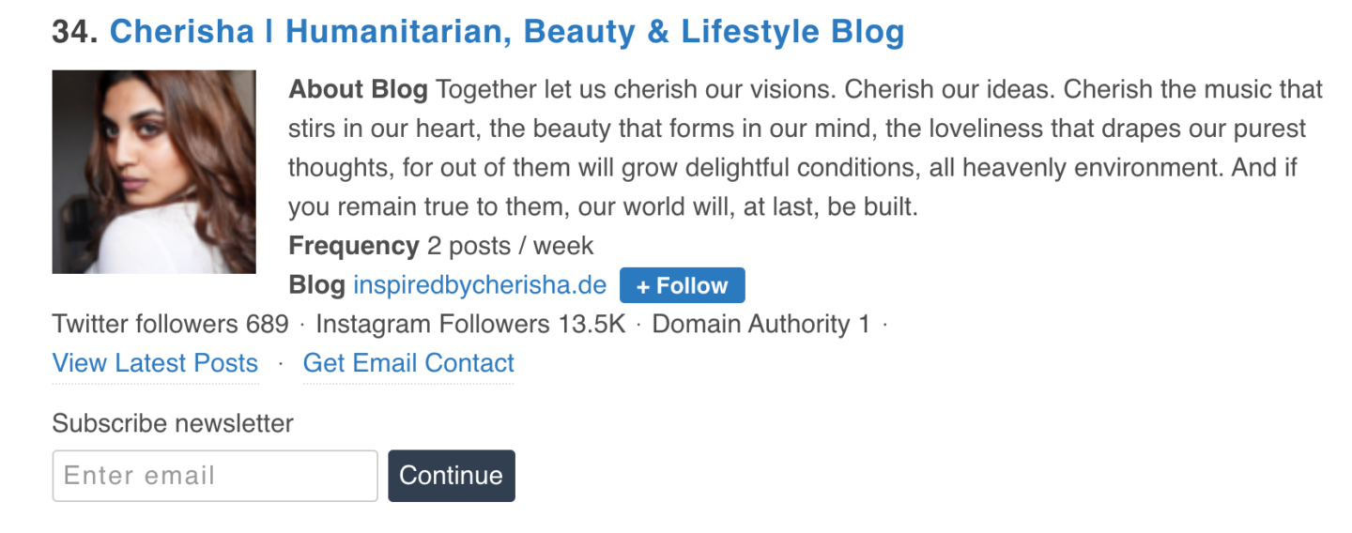Click the bold Blog label before the URL
The height and width of the screenshot is (533, 1352).
pos(317,285)
